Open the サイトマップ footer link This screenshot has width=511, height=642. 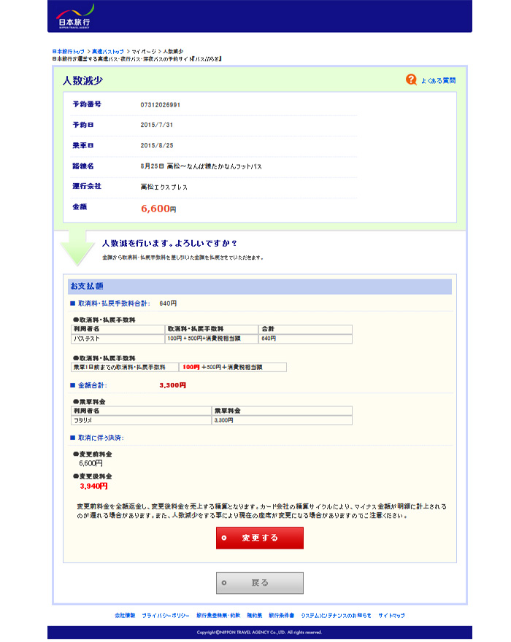(391, 615)
